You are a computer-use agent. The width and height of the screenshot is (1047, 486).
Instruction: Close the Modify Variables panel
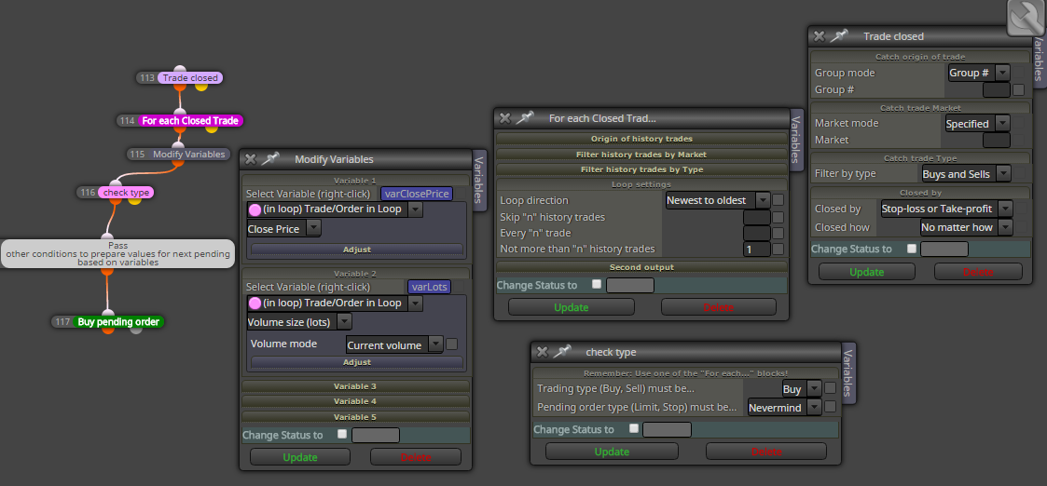pyautogui.click(x=251, y=159)
